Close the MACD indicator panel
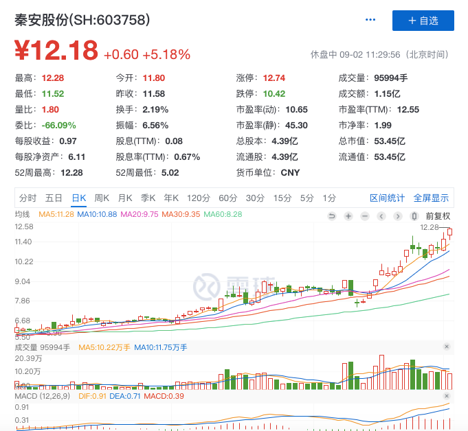Image resolution: width=468 pixels, height=431 pixels. click(447, 396)
